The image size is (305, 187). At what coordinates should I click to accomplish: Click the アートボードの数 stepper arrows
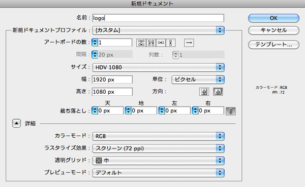point(95,43)
